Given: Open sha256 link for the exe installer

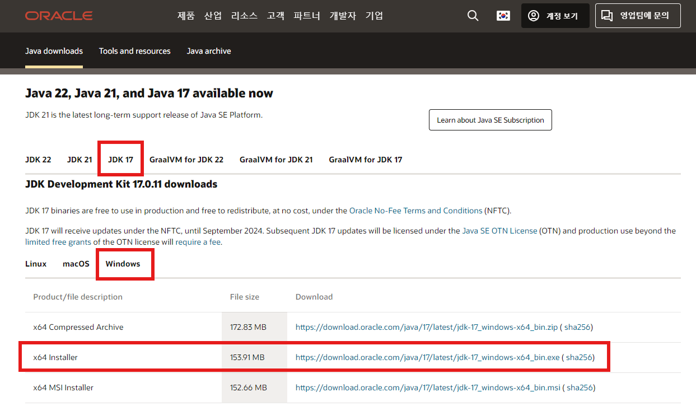Looking at the screenshot, I should [x=579, y=357].
